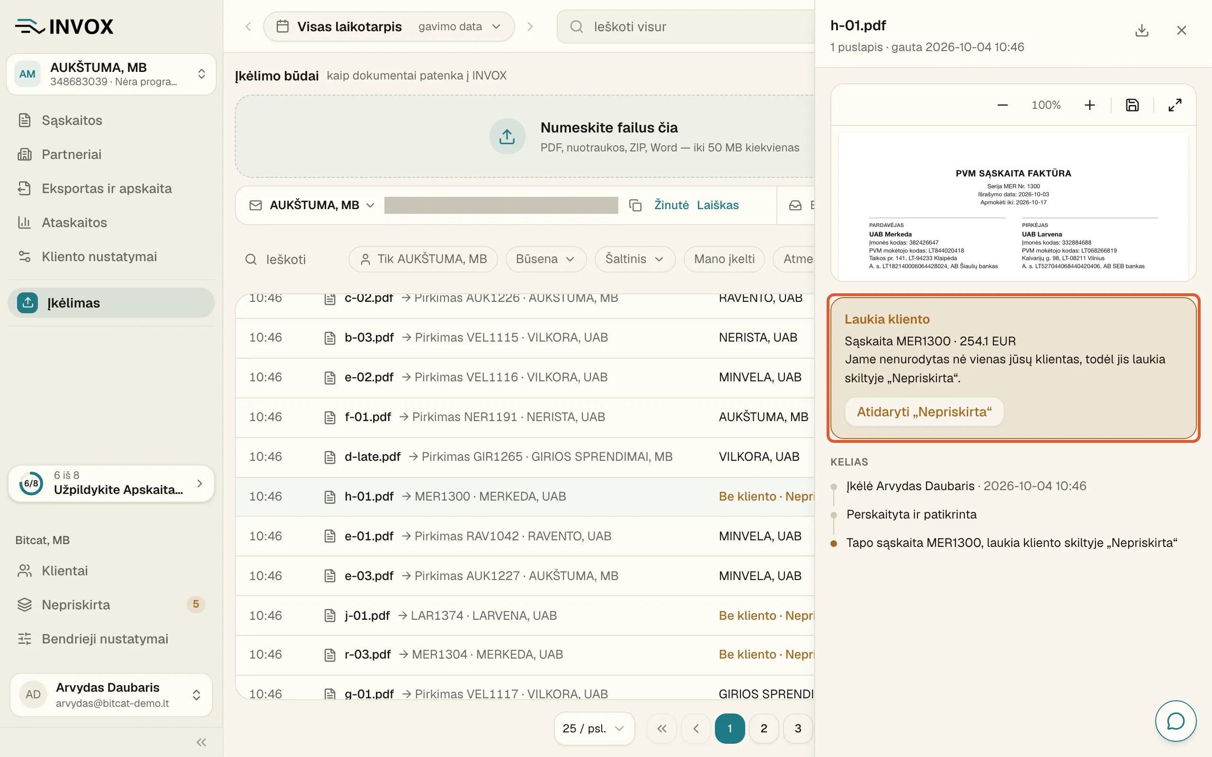Open Užpildykite Apskaita progress card
The image size is (1212, 757).
111,484
